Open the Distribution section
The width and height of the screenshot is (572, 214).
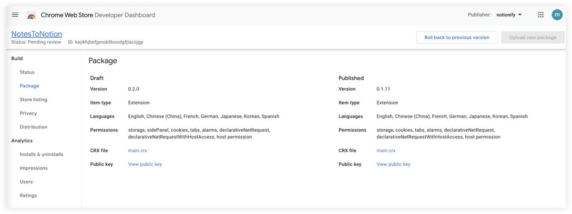click(33, 127)
